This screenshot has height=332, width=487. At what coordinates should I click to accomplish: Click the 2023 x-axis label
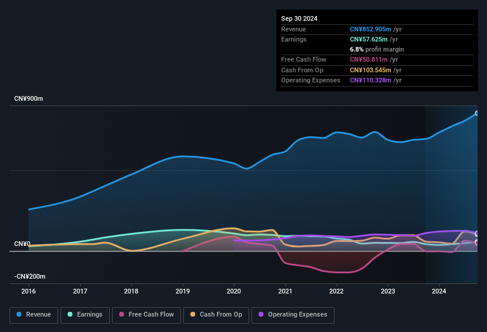tap(388, 291)
